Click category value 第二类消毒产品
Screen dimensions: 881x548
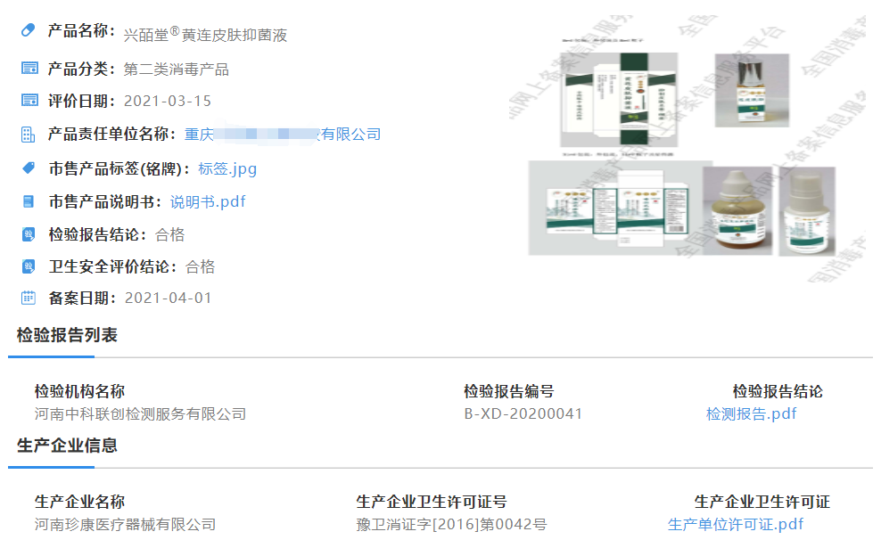[176, 70]
